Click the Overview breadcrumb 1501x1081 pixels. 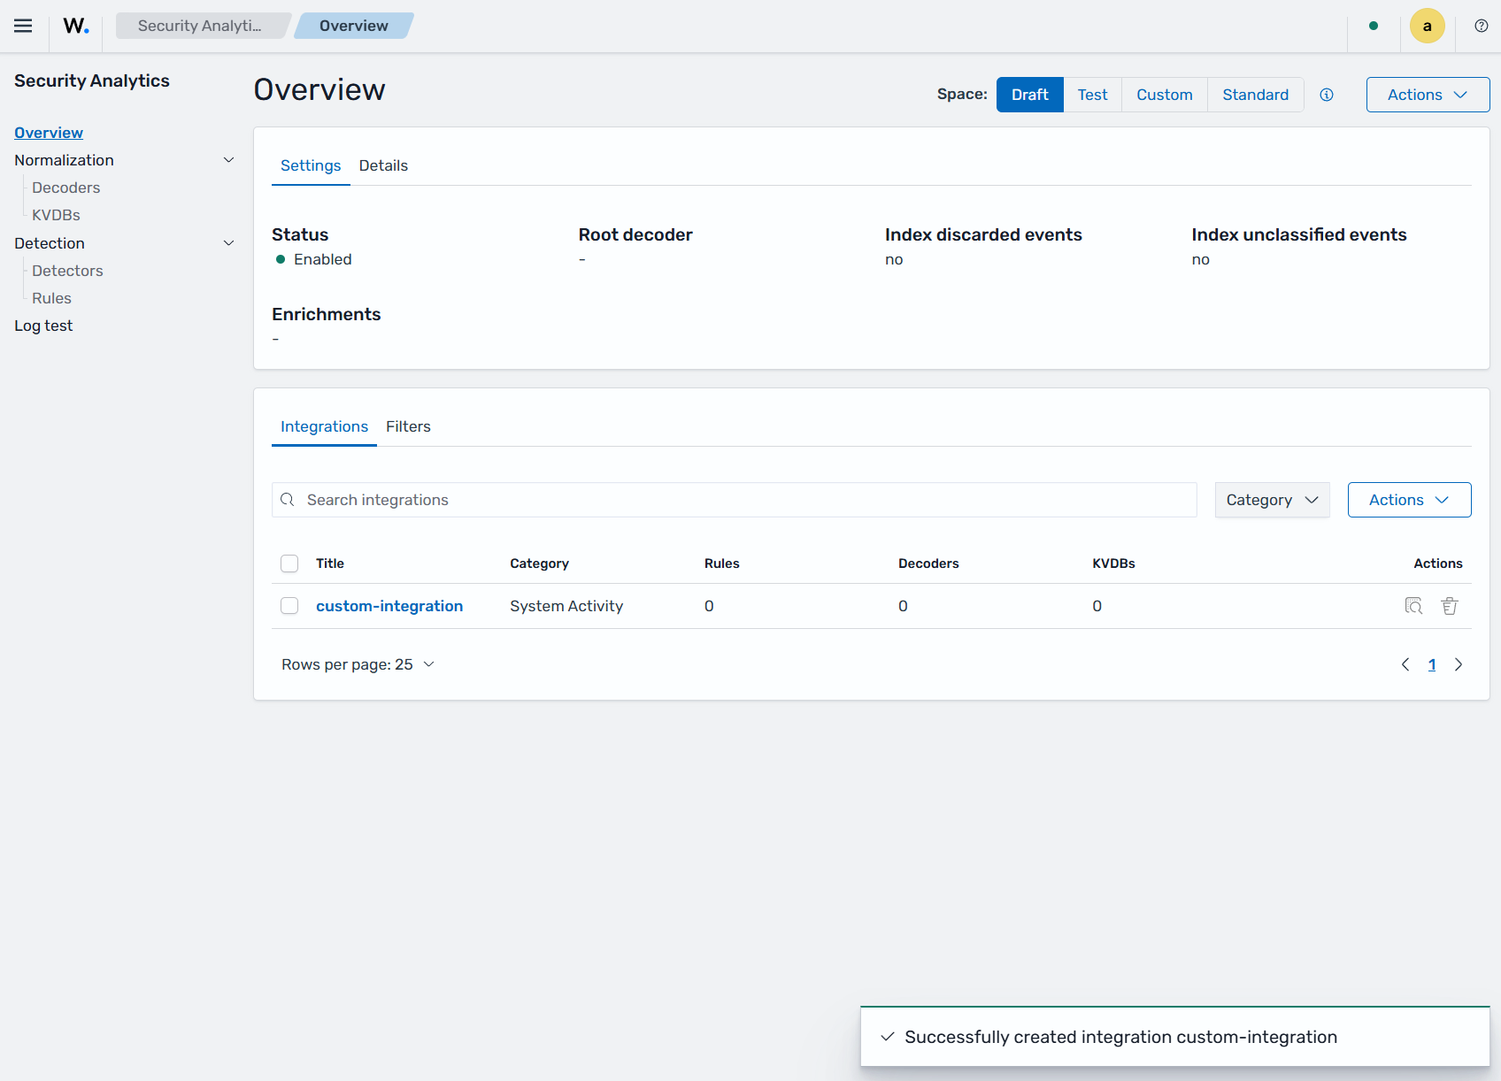point(353,26)
